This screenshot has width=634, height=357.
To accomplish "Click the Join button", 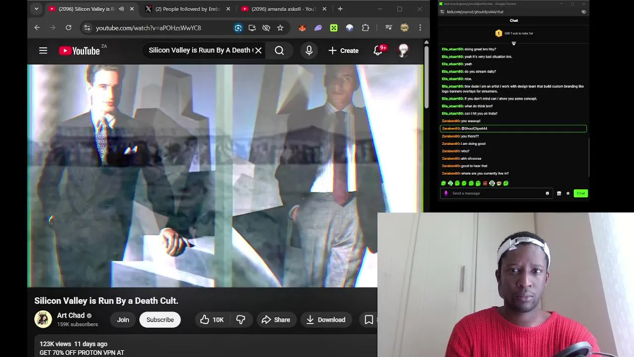I will pos(123,320).
